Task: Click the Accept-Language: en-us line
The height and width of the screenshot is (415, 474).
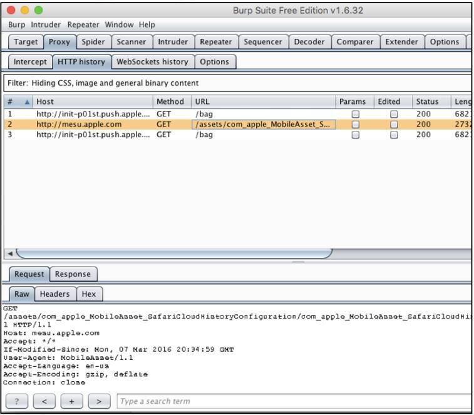Action: pyautogui.click(x=56, y=366)
